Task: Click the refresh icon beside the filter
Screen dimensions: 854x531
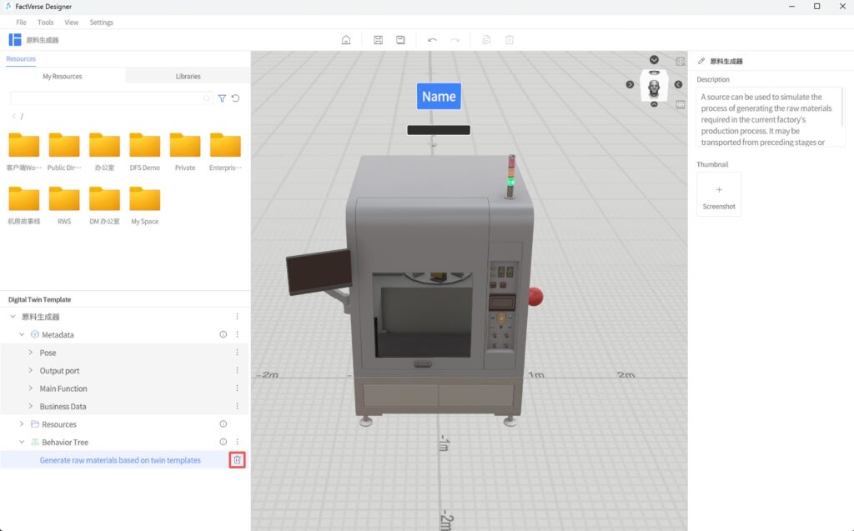Action: tap(236, 98)
